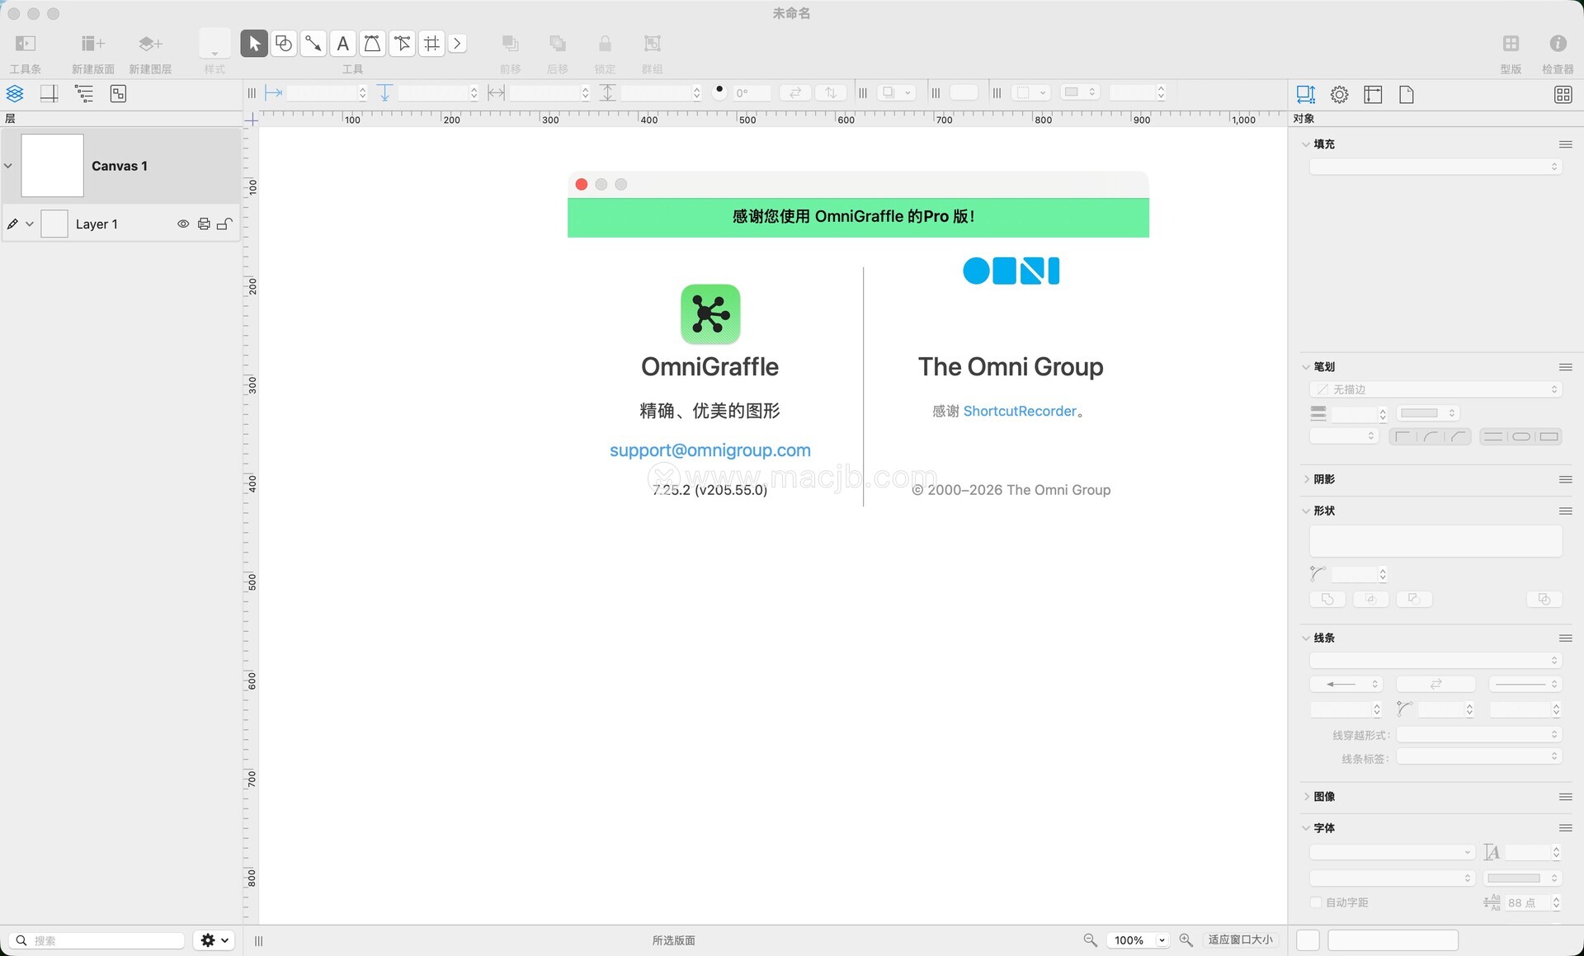Collapse the Canvas 1 disclosure arrow

(8, 166)
